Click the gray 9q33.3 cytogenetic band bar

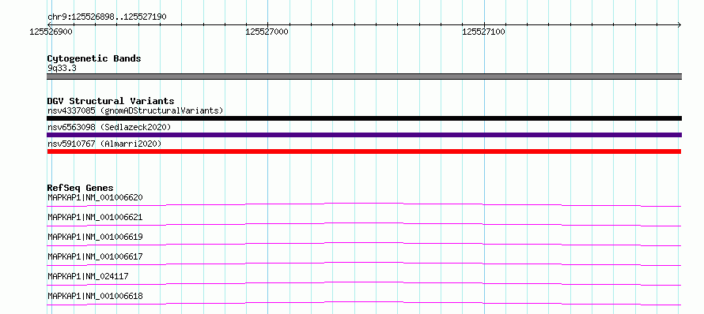[x=364, y=77]
